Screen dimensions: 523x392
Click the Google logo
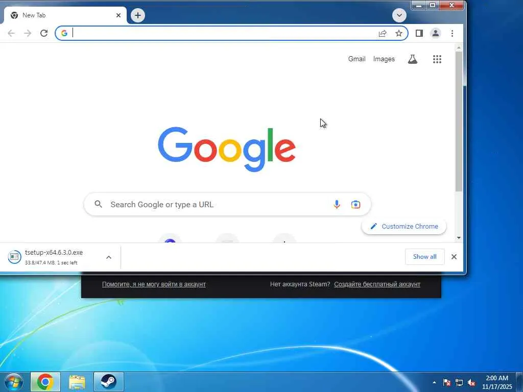pos(227,149)
